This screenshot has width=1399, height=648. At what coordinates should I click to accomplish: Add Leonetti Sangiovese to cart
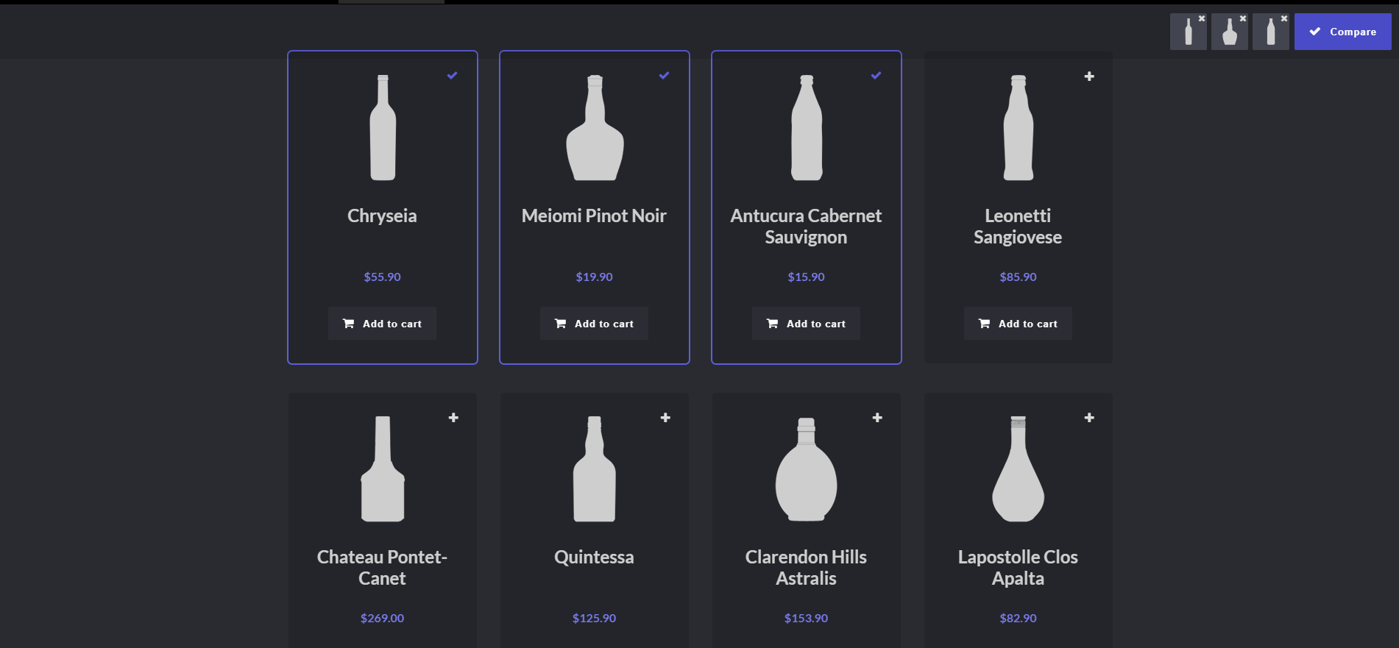[1019, 324]
